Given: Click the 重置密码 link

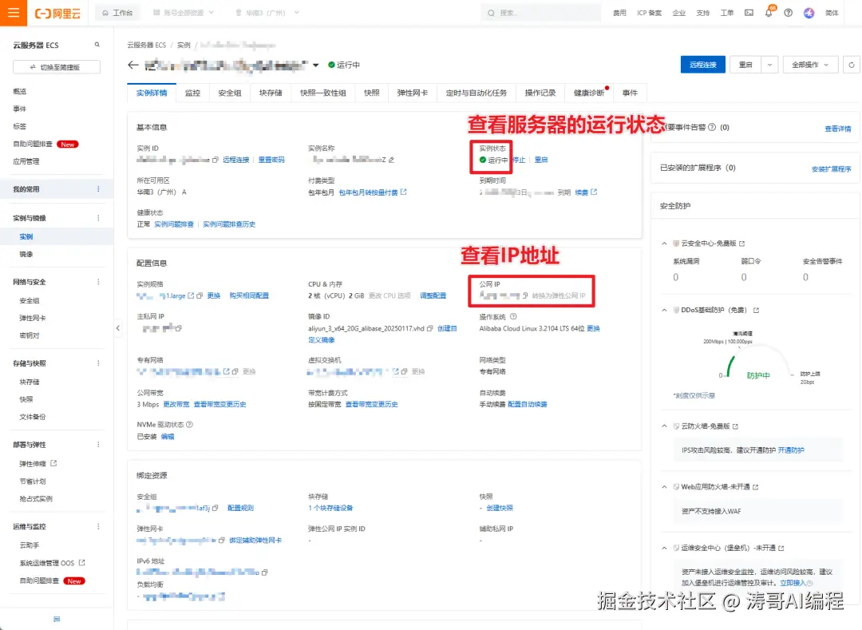Looking at the screenshot, I should pyautogui.click(x=271, y=160).
